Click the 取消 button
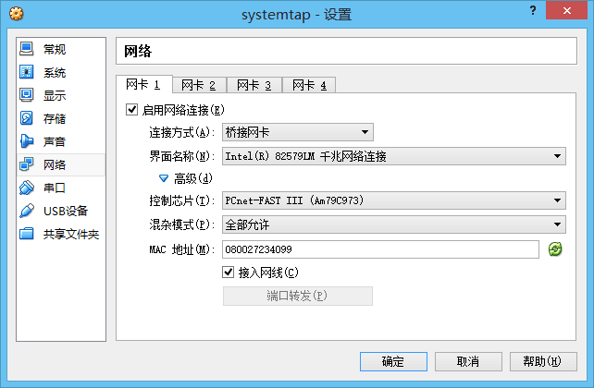Viewport: 594px width, 388px height. tap(468, 362)
